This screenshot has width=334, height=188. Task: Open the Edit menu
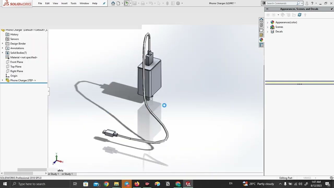pos(47,3)
